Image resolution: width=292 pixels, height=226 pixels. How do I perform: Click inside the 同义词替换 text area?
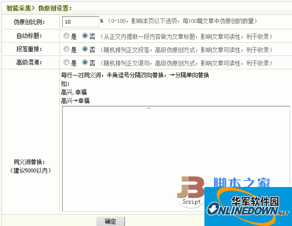(x=176, y=159)
